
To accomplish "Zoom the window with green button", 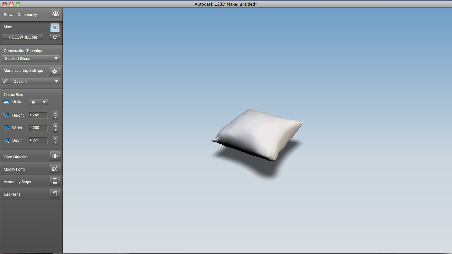I will click(x=18, y=4).
